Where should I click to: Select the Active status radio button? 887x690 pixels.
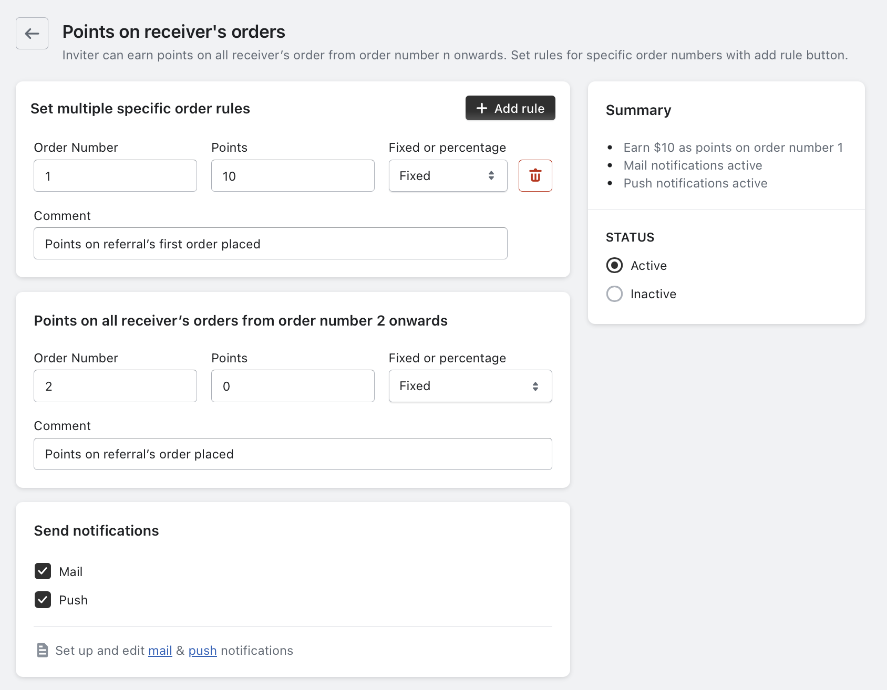614,266
